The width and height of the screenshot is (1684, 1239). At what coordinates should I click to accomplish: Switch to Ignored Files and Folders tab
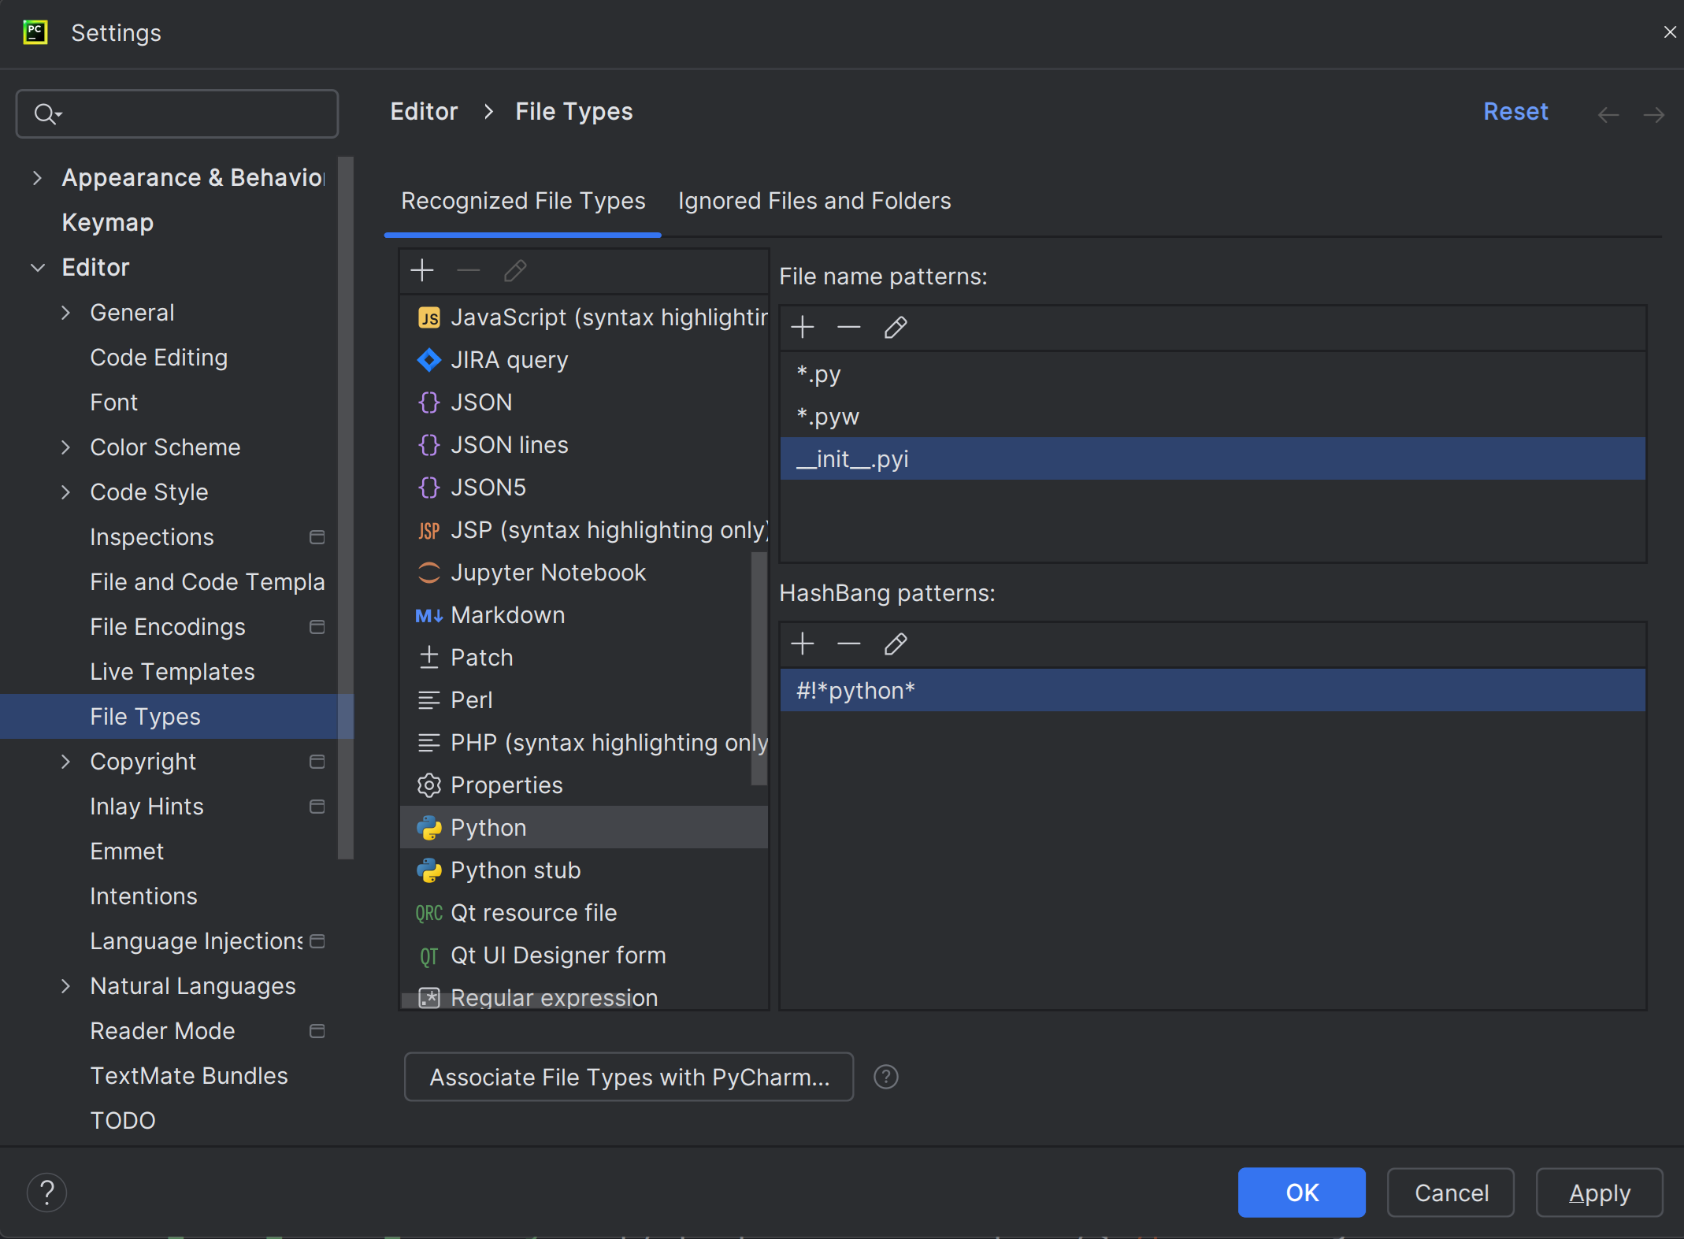(x=814, y=202)
